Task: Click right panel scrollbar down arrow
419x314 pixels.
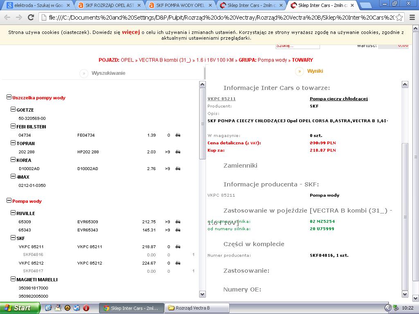Action: [x=405, y=294]
